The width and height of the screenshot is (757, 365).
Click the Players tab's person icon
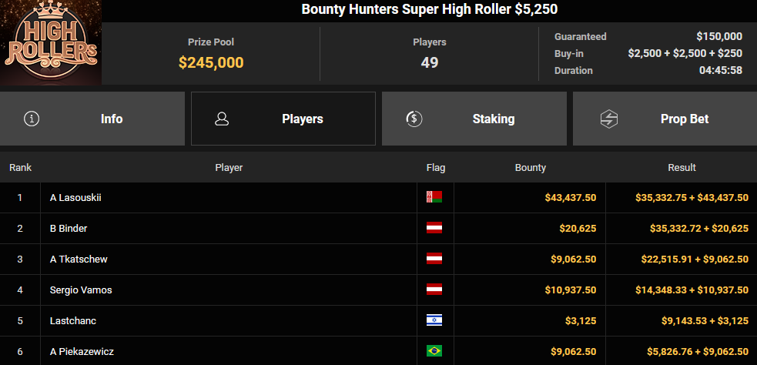(x=223, y=119)
